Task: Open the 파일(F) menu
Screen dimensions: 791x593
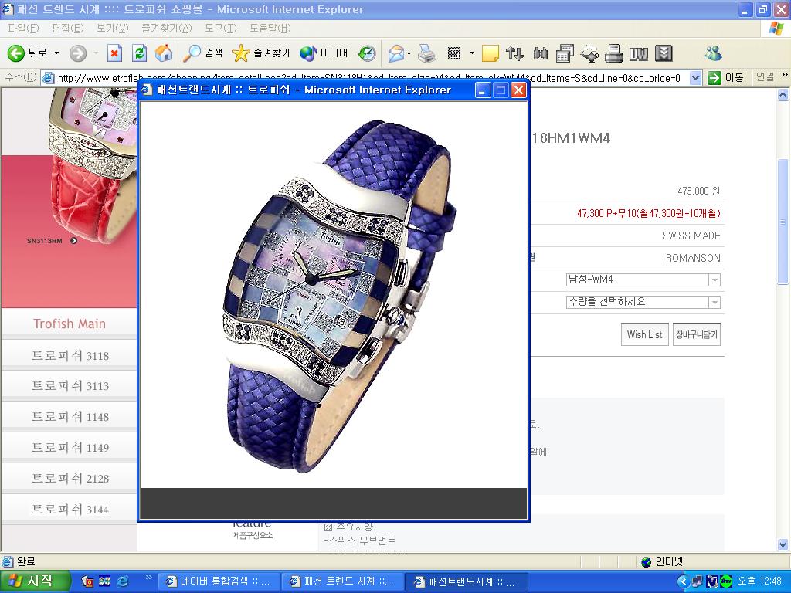Action: [23, 29]
